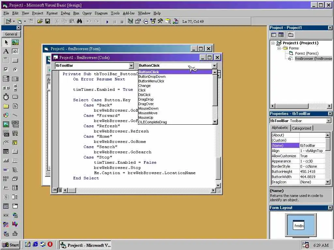
Task: Collapse the Forms folder node
Action: pos(279,48)
